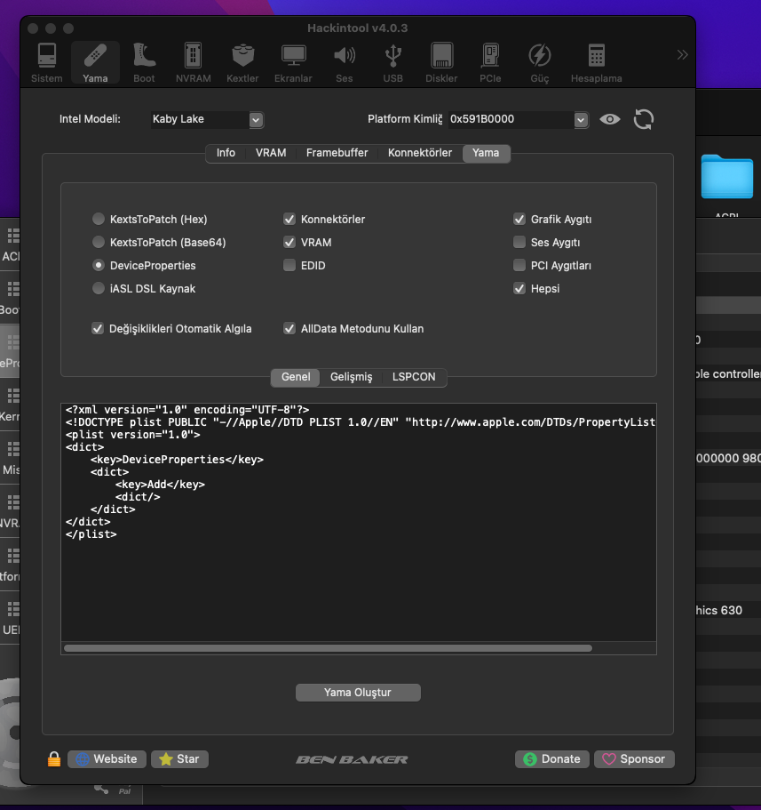Check the Ses Aygıtı checkbox

point(519,242)
